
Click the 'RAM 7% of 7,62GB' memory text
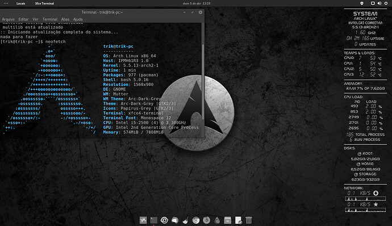click(x=365, y=88)
